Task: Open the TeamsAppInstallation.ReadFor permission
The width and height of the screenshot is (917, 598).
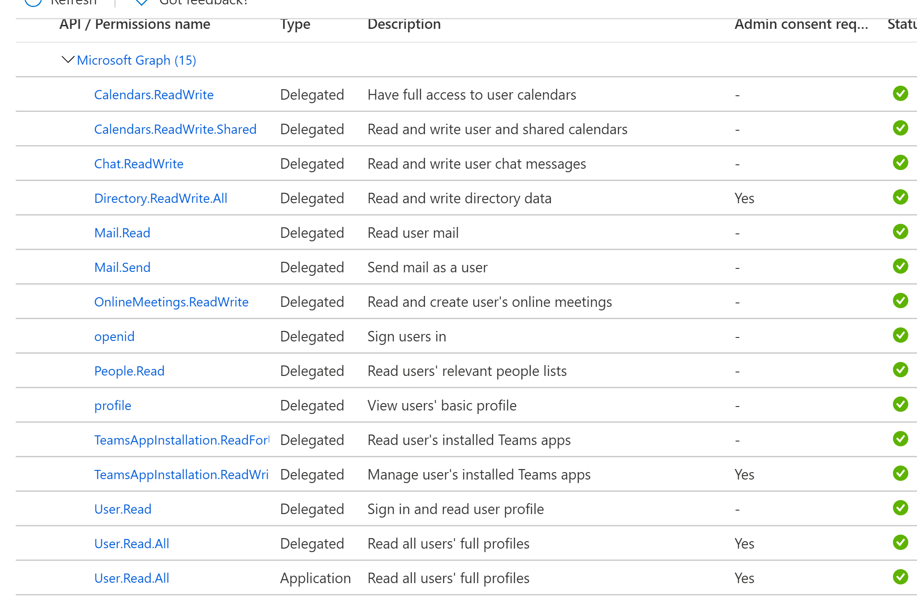Action: point(182,440)
